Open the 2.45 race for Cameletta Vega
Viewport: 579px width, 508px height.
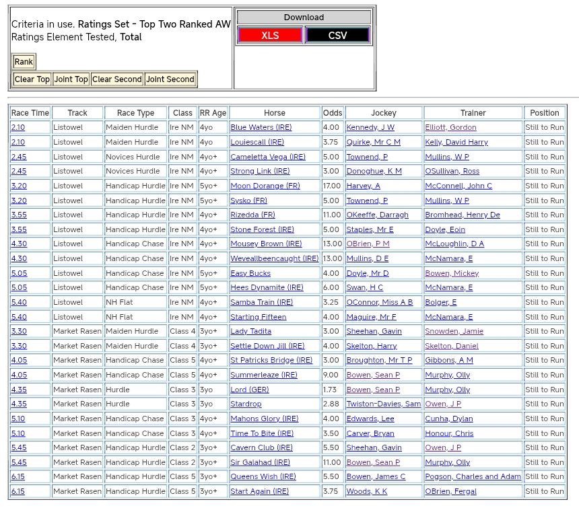18,157
